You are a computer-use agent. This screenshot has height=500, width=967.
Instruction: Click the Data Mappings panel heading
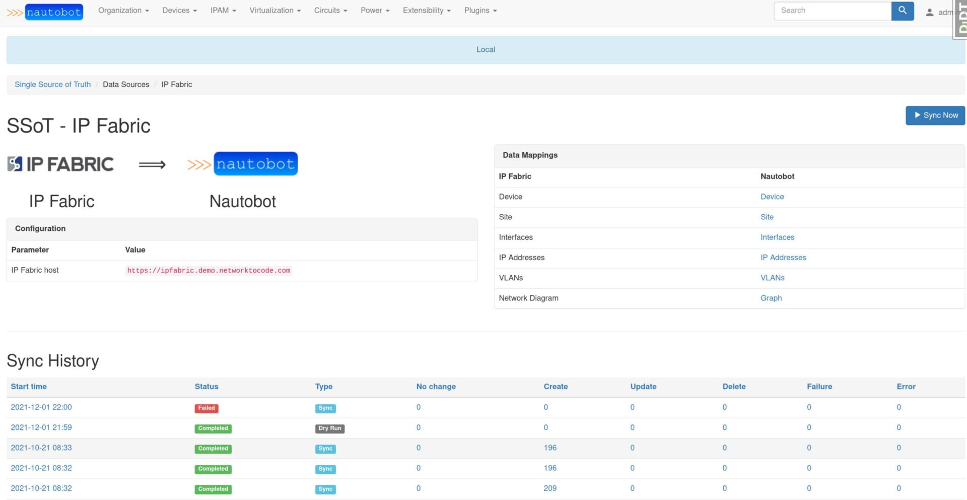[530, 155]
